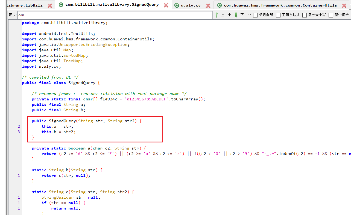Close the ContainerUtils tab
Viewport: 351px width, 215px height.
pyautogui.click(x=344, y=6)
